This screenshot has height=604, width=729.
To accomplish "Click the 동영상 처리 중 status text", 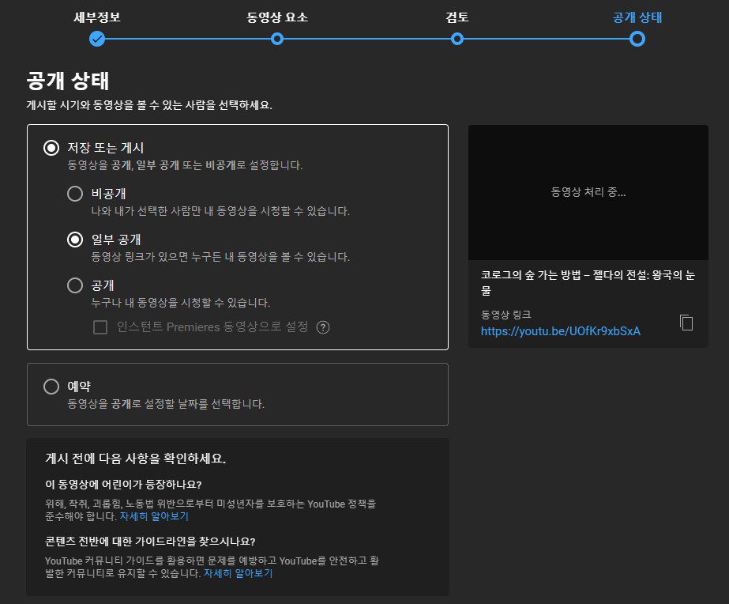I will (x=588, y=192).
